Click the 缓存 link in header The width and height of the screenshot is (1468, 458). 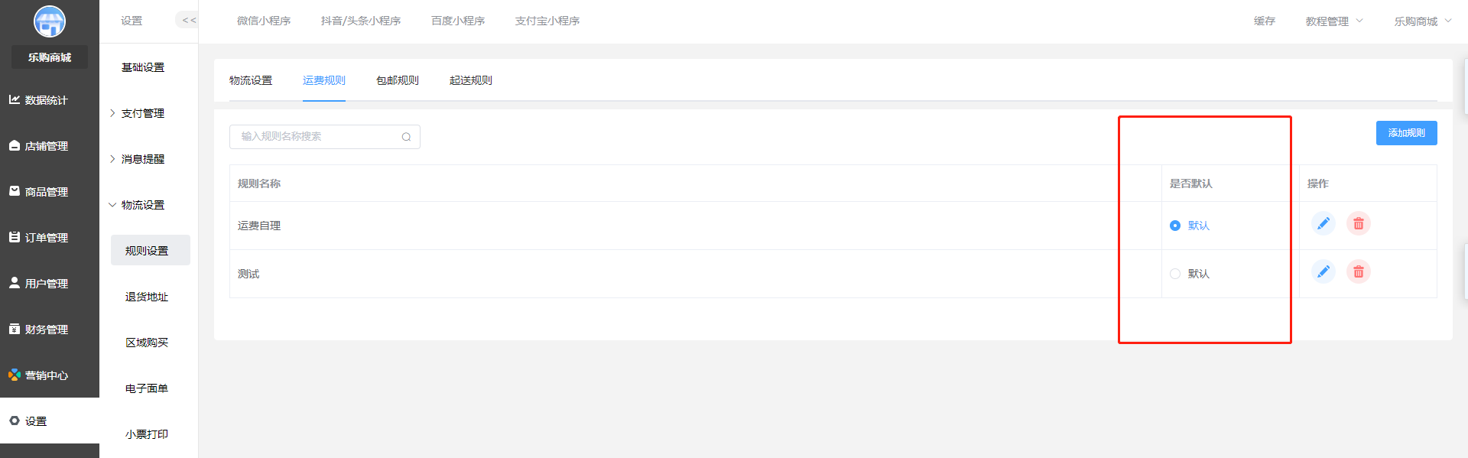pos(1265,21)
